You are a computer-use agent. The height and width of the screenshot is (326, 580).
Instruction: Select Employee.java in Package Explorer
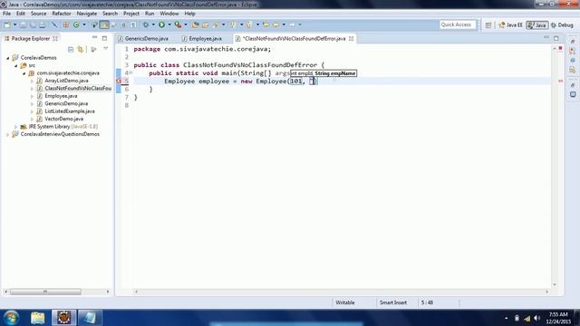point(61,96)
